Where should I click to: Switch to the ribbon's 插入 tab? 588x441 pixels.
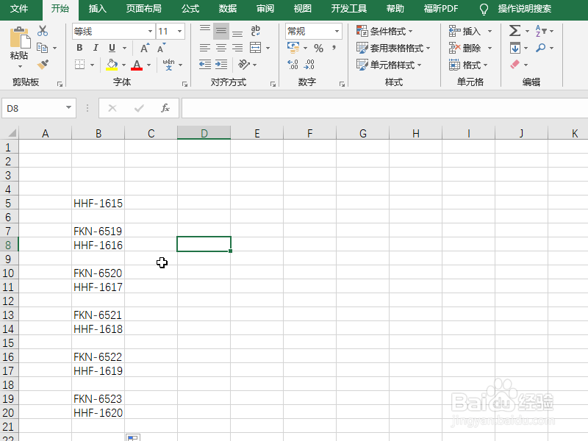[x=98, y=9]
